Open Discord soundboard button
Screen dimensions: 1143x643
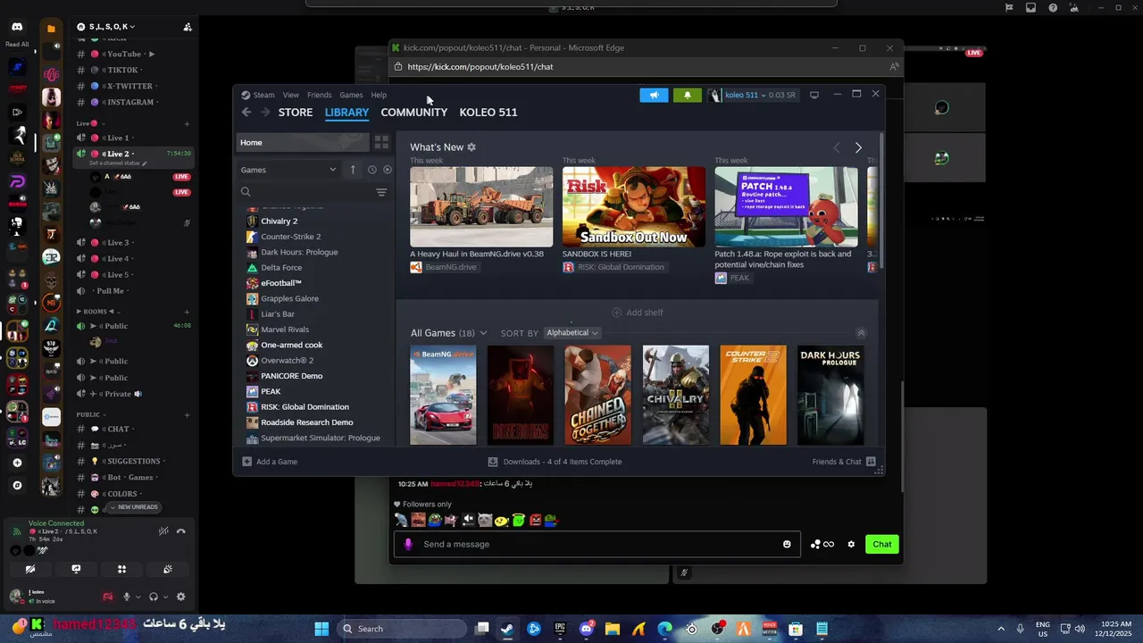168,569
